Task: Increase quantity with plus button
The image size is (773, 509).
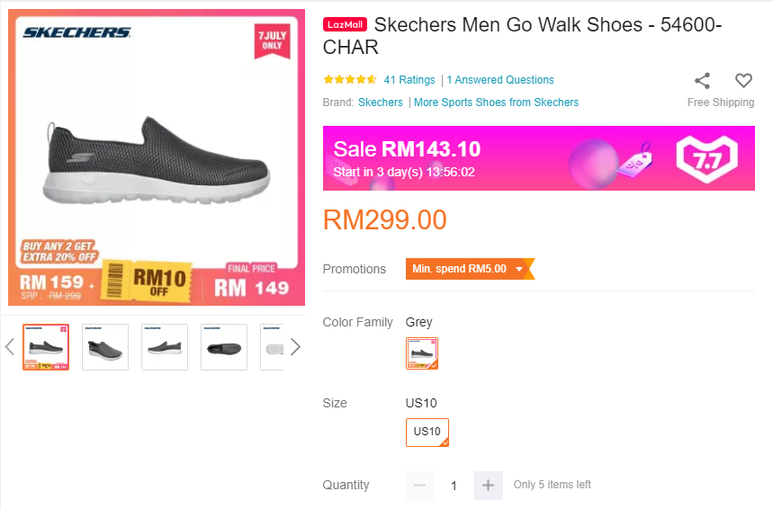Action: (488, 486)
